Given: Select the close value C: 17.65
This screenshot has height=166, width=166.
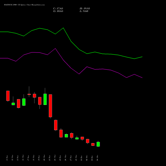Looking at the screenshot, I should (x=58, y=9).
